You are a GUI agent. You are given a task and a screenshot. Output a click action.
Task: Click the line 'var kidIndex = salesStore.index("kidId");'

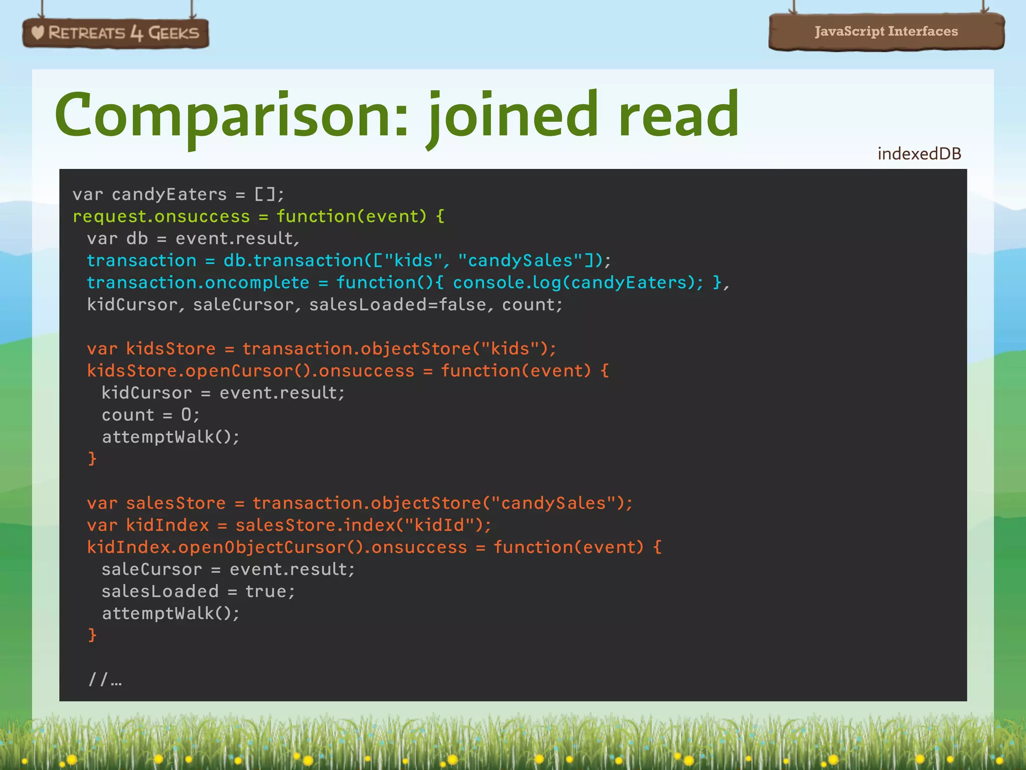pyautogui.click(x=289, y=525)
